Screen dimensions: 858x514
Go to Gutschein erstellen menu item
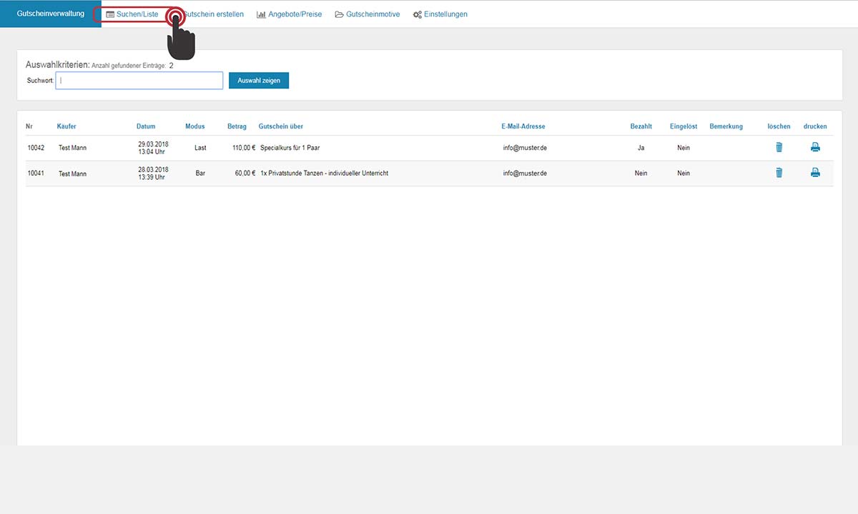click(214, 14)
